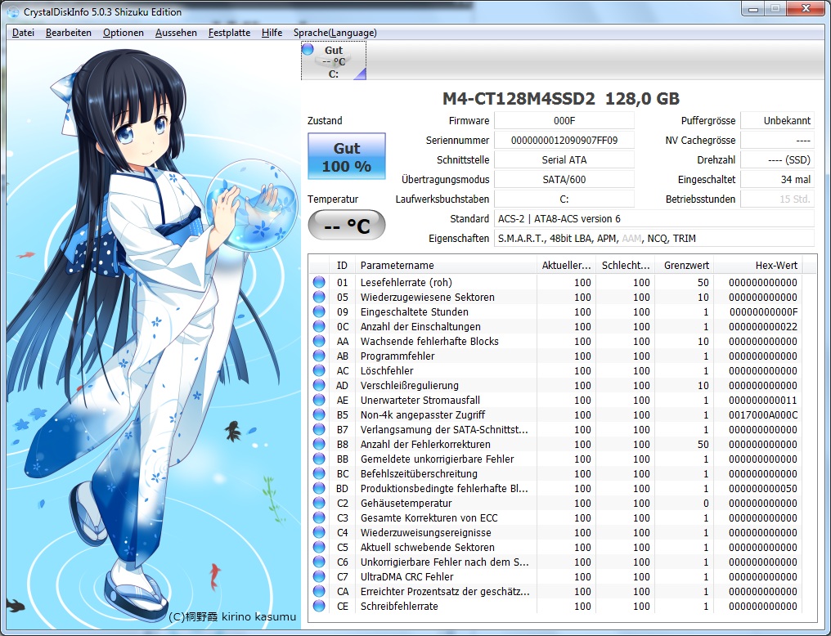Open the Datei menu
Viewport: 831px width, 636px height.
(x=23, y=33)
